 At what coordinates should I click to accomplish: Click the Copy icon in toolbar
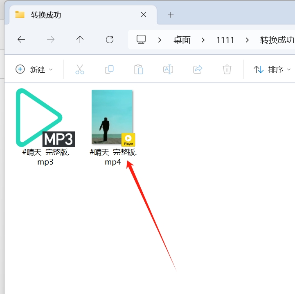(x=109, y=69)
